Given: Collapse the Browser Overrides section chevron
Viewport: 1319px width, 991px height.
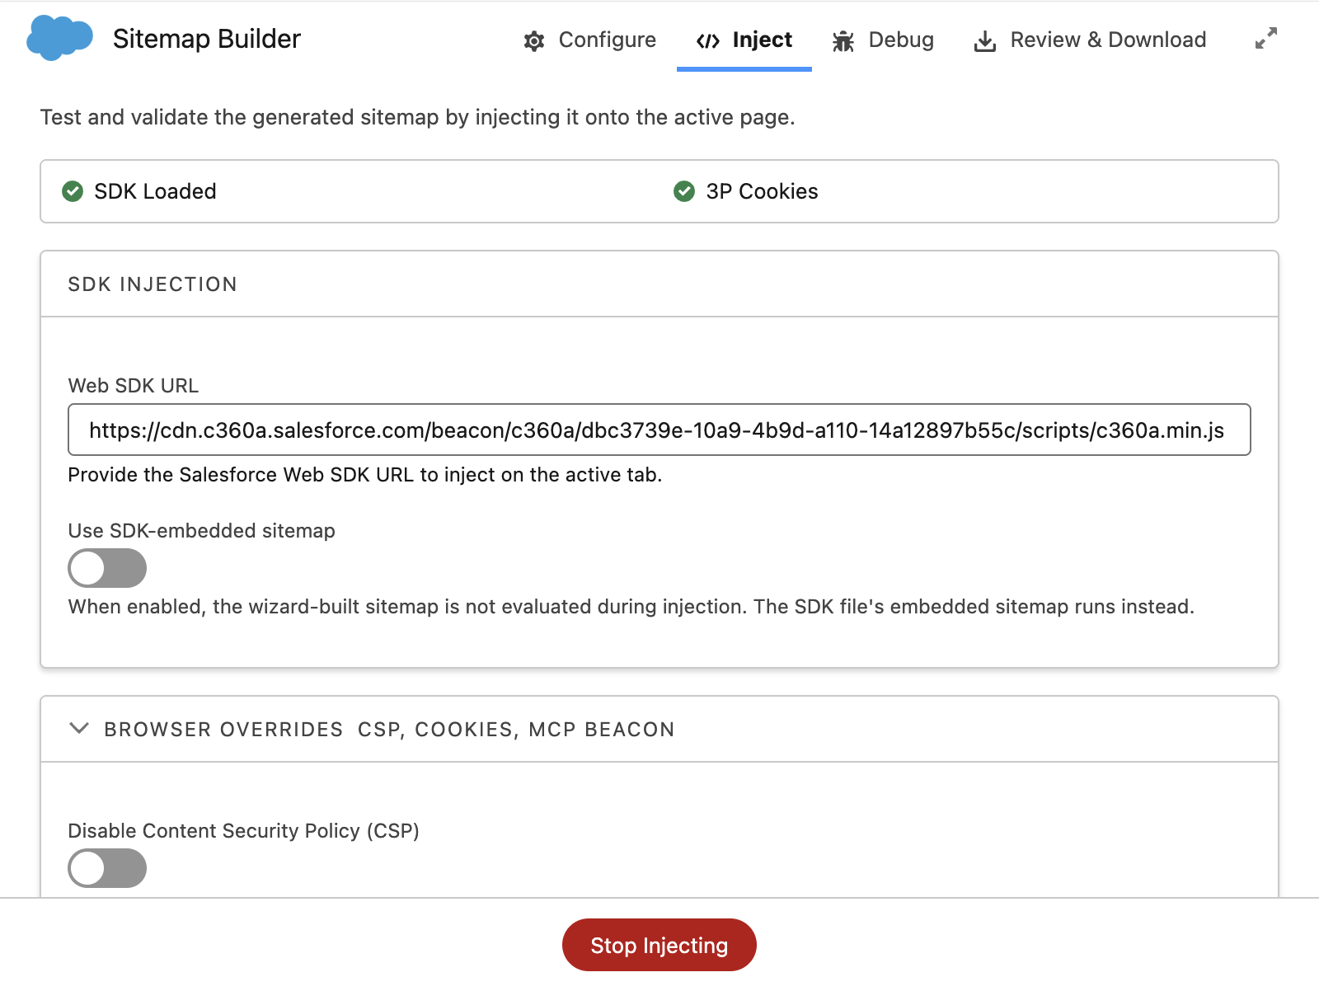Looking at the screenshot, I should click(80, 729).
